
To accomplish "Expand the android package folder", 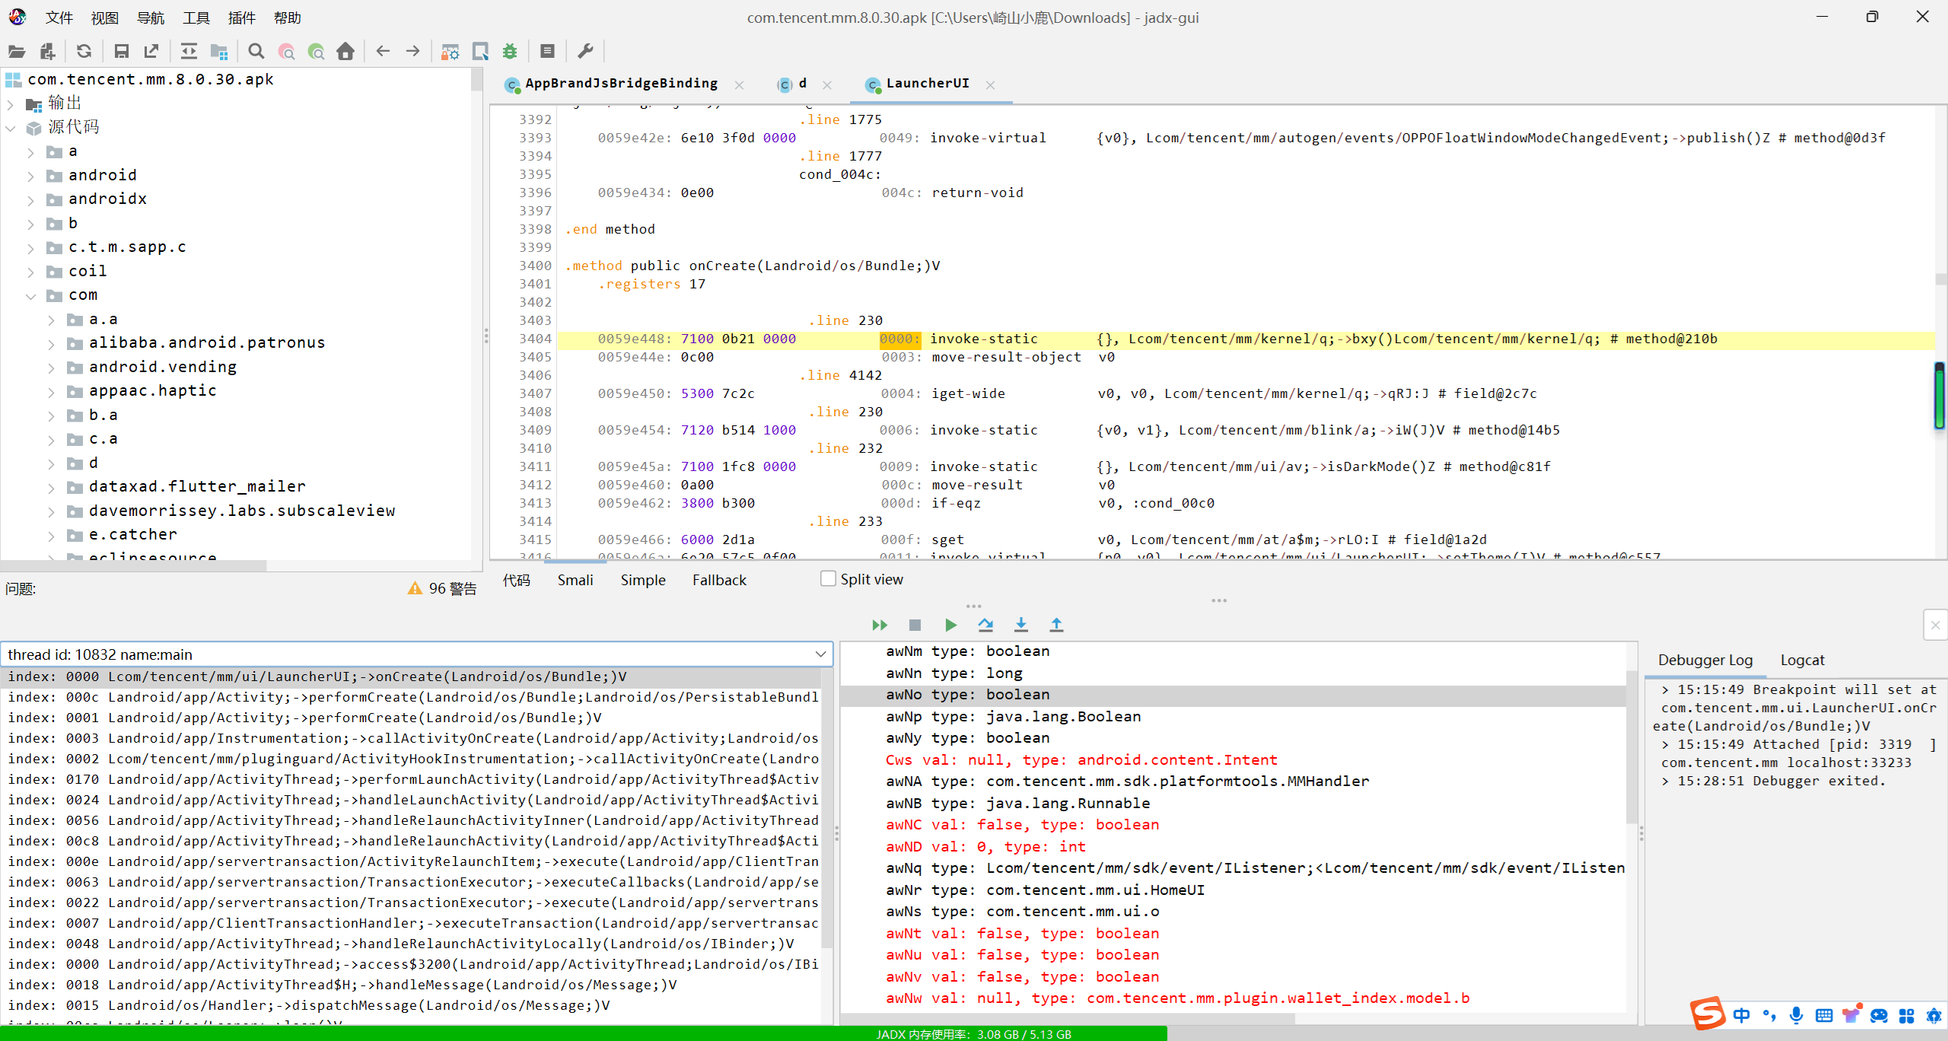I will (x=30, y=176).
